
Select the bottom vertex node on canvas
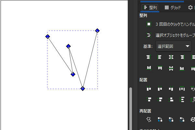click(83, 88)
